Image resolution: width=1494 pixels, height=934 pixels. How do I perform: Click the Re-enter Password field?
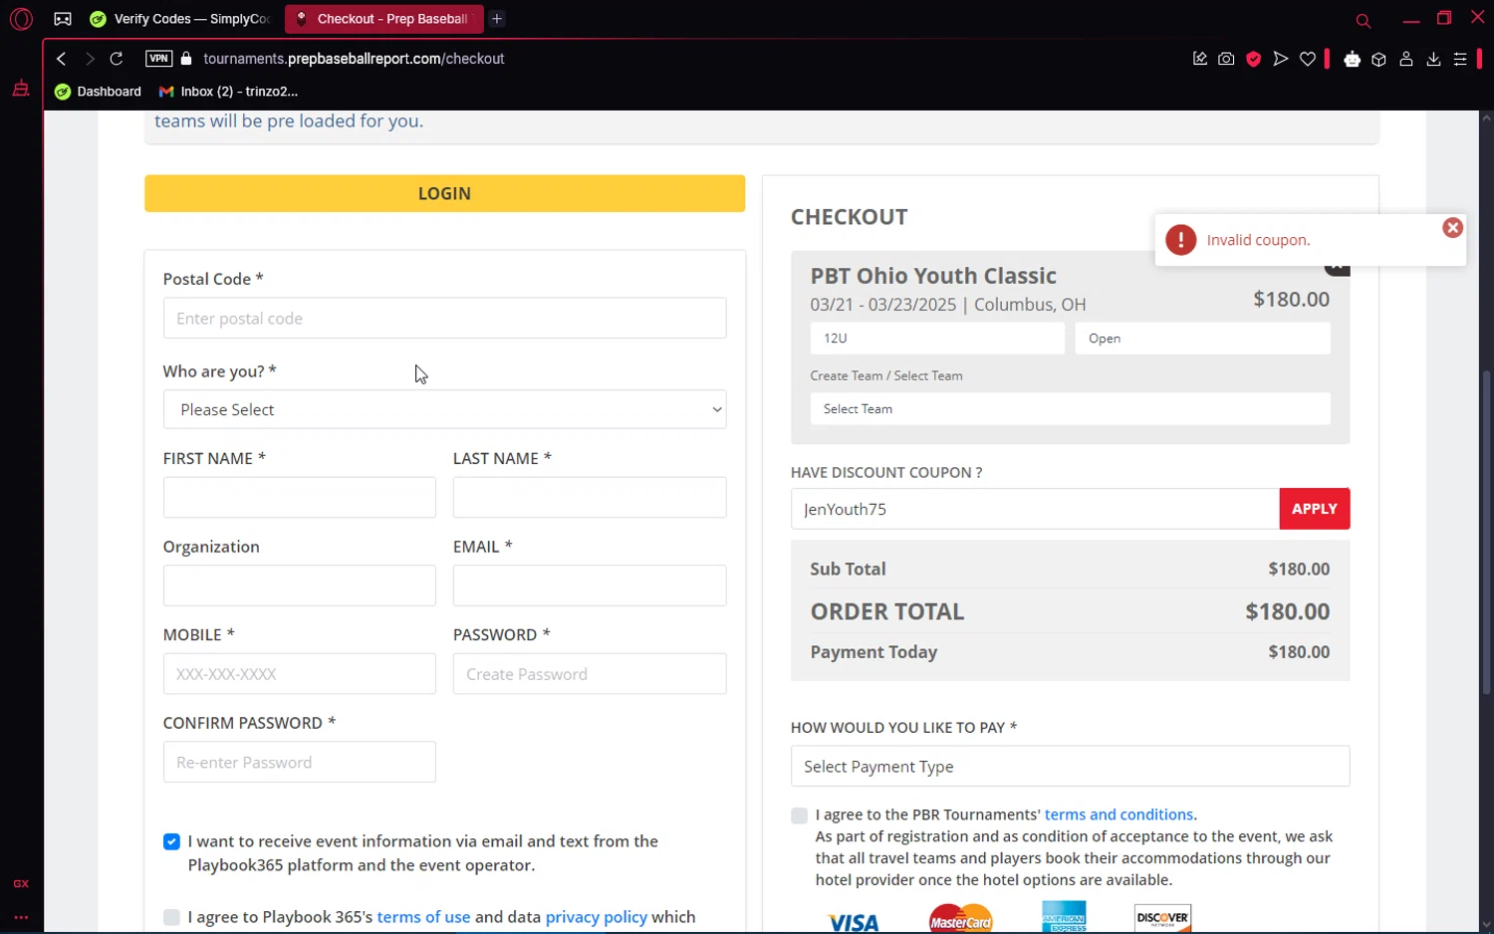(300, 762)
